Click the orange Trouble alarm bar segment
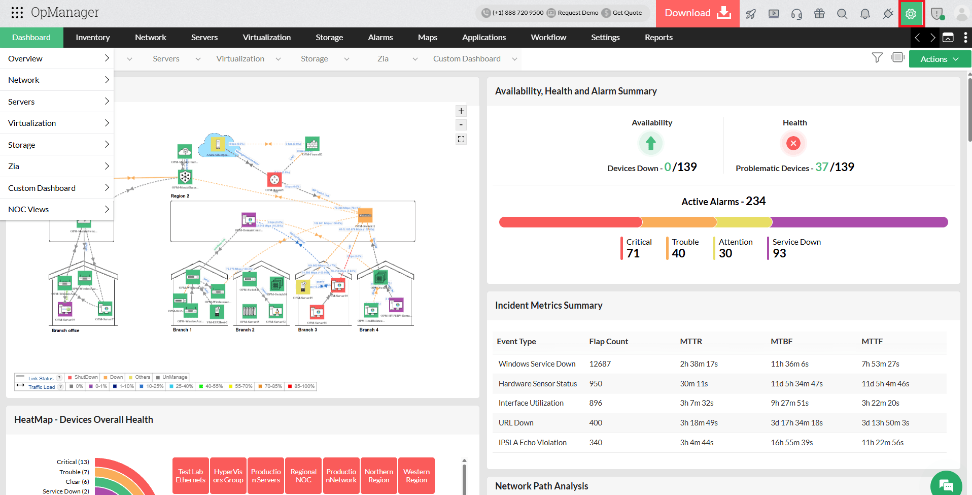 679,222
